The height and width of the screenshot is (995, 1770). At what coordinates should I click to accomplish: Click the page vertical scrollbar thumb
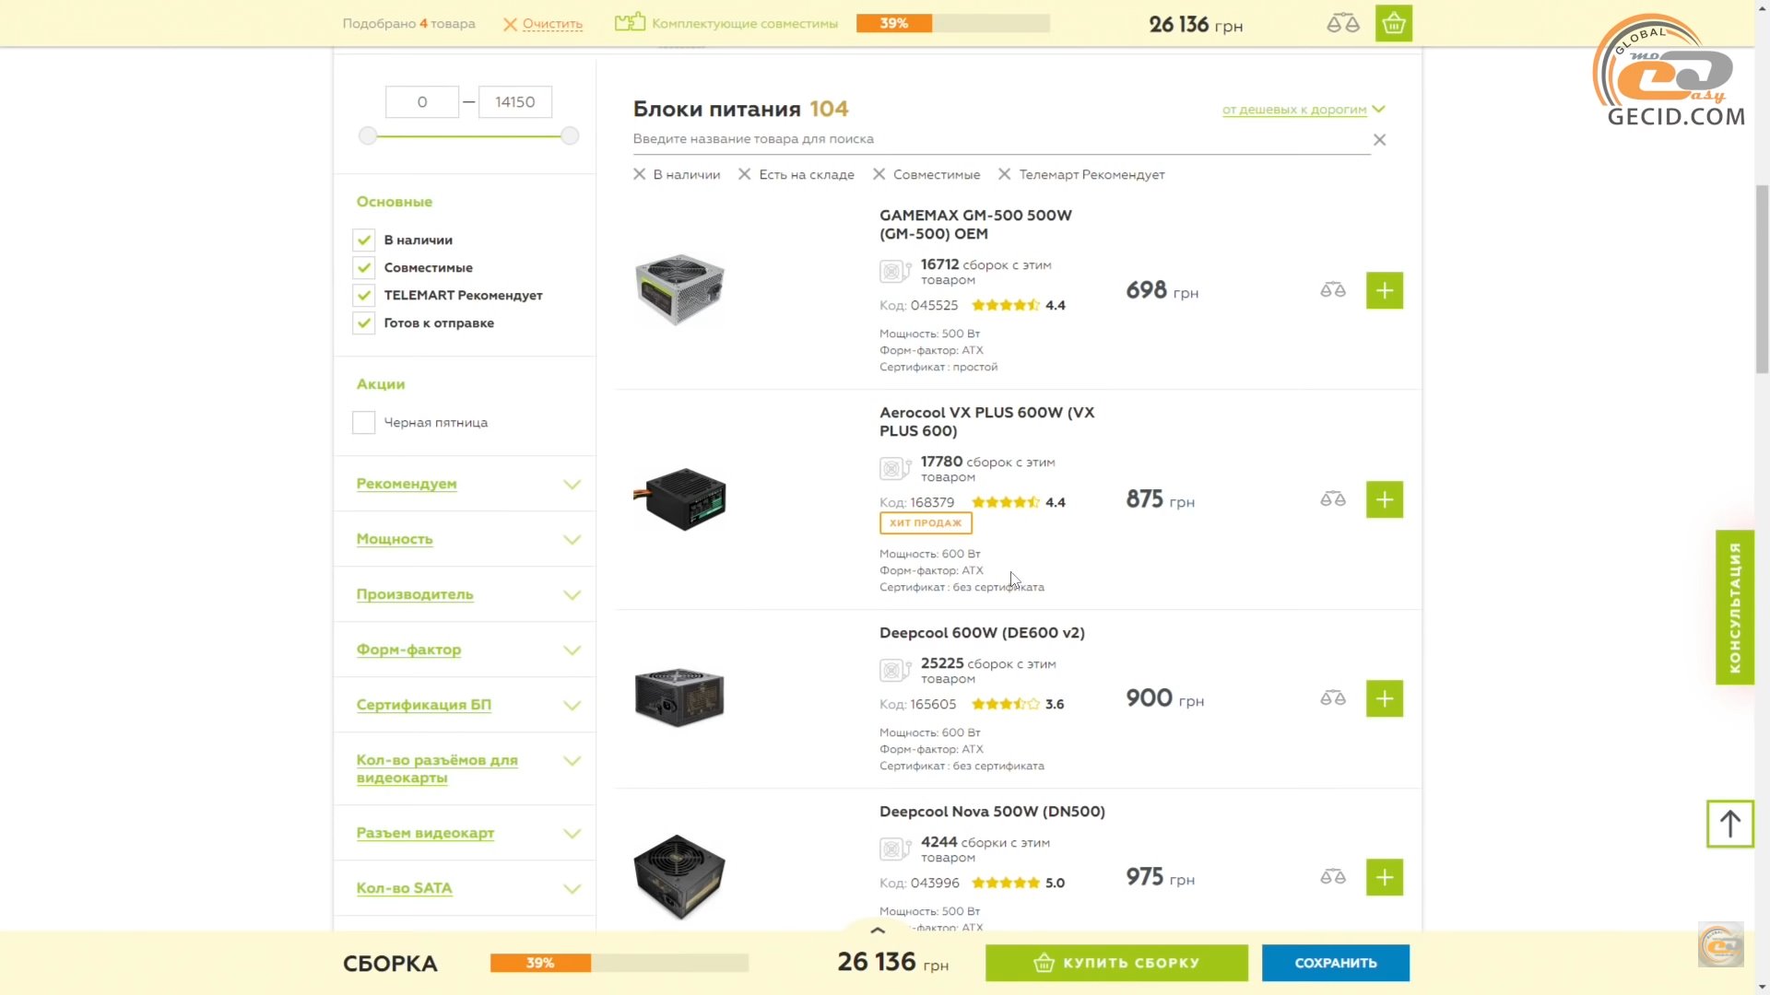1762,279
